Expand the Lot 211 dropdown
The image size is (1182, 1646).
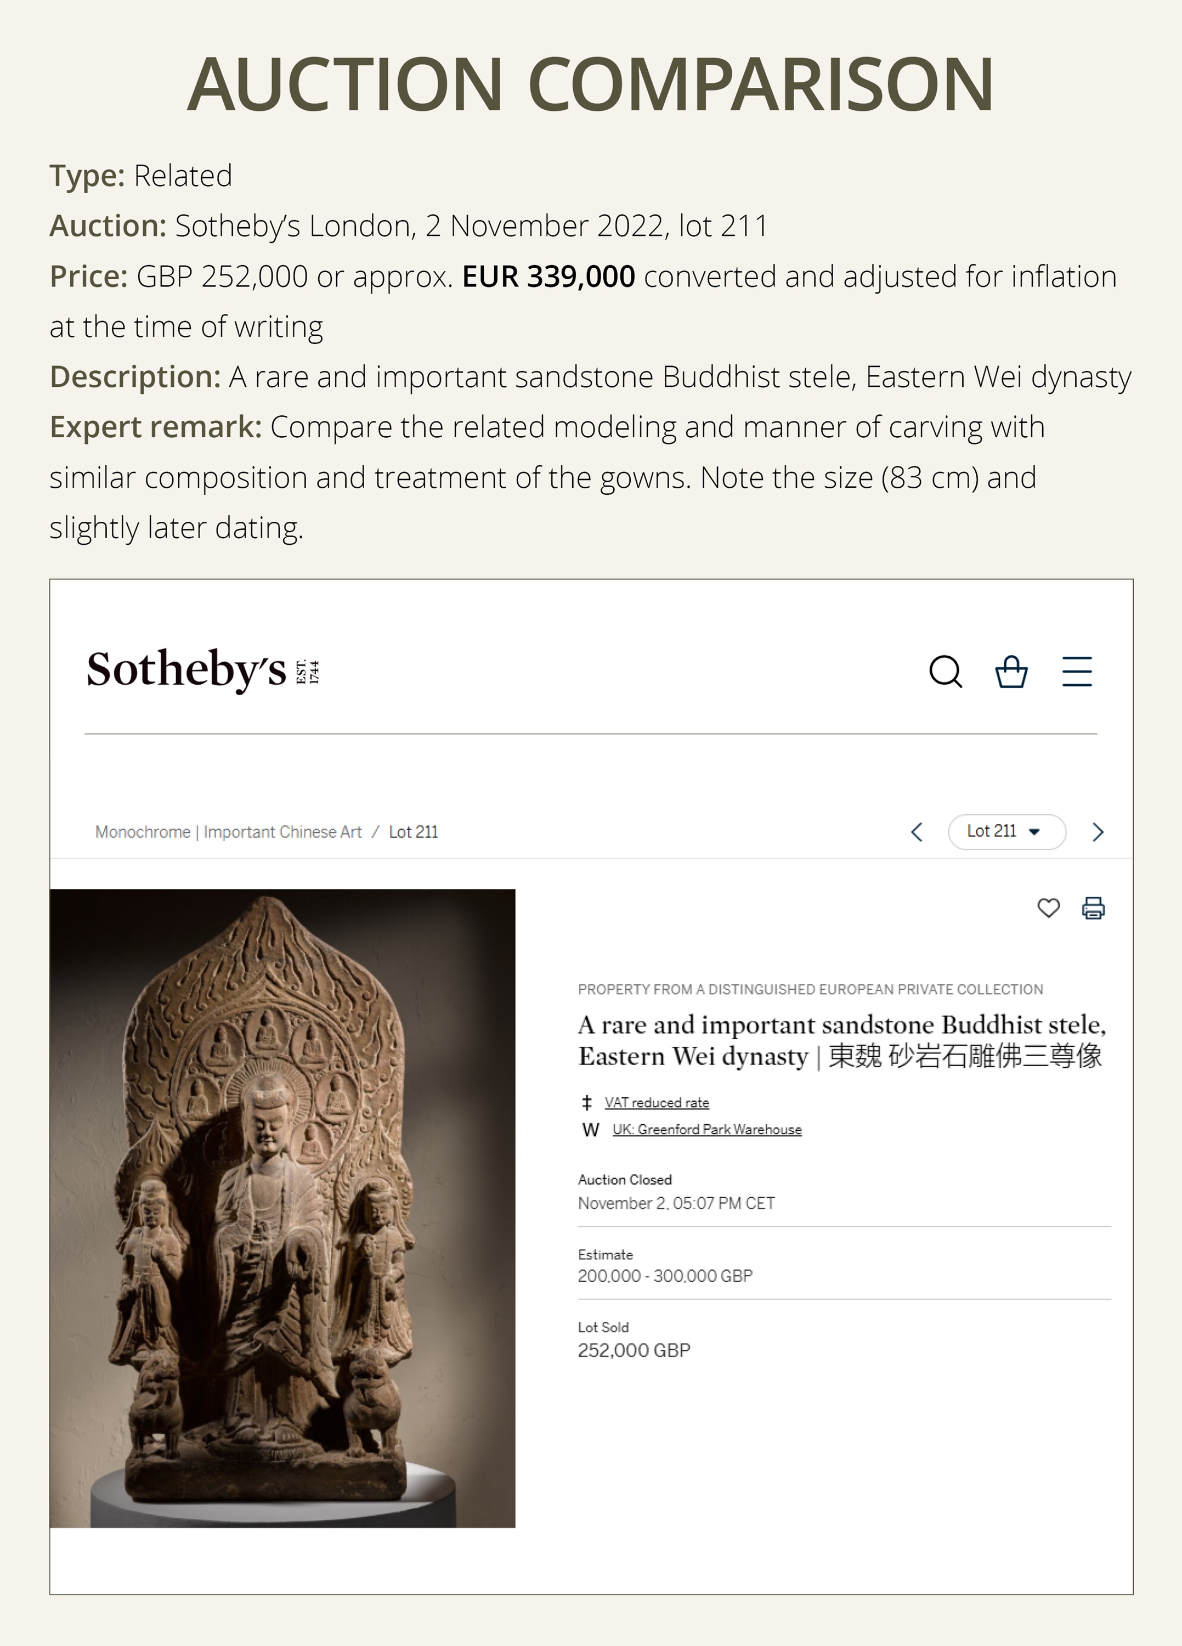pyautogui.click(x=1006, y=832)
